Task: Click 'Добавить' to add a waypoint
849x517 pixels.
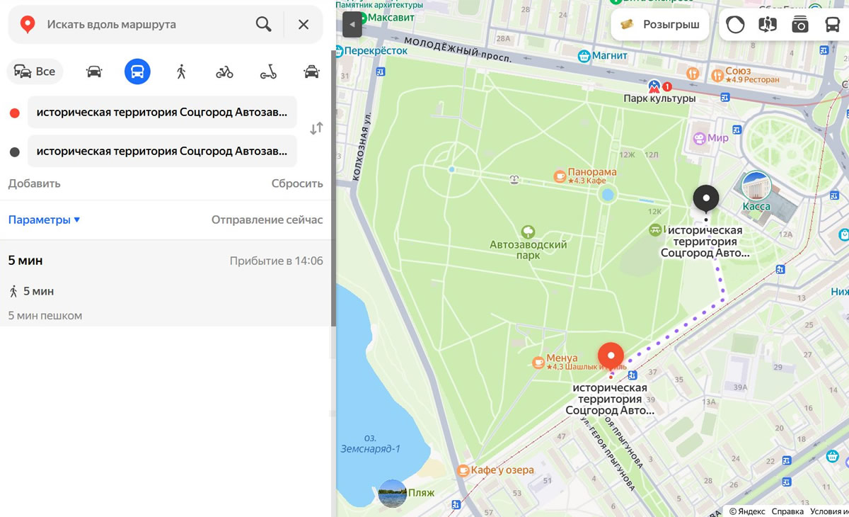Action: (x=35, y=183)
